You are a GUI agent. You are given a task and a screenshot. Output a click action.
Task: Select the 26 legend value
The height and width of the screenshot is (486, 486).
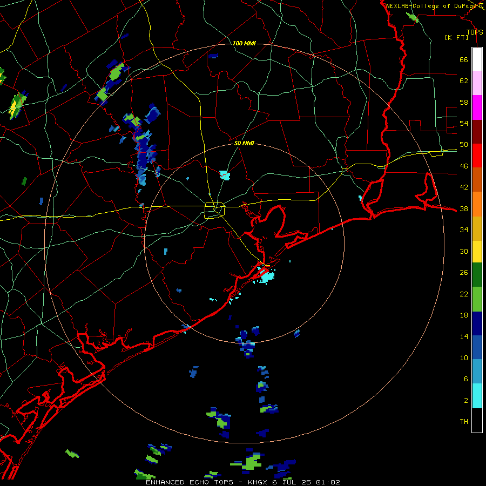coord(464,273)
